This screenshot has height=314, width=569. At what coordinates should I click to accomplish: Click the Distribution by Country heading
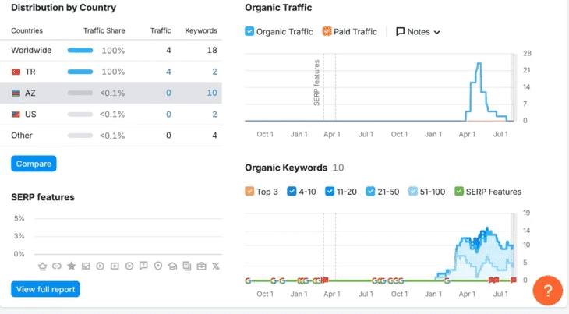[x=63, y=8]
